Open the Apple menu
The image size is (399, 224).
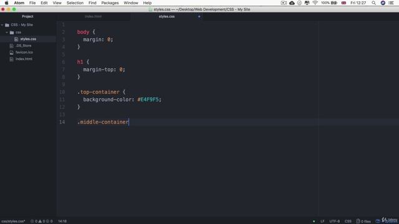tap(7, 2)
